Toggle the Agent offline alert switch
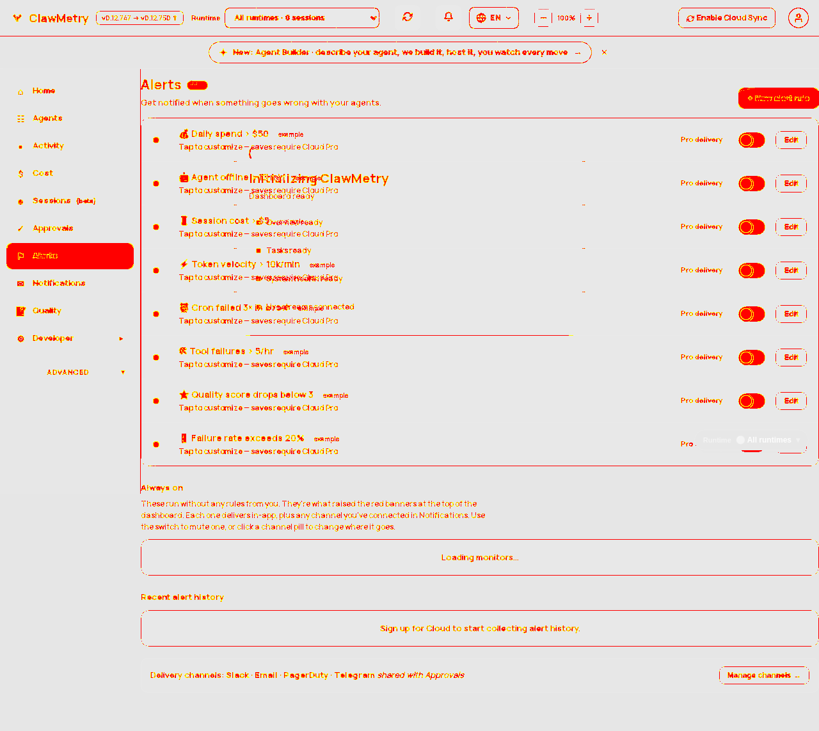This screenshot has width=819, height=731. pos(752,184)
